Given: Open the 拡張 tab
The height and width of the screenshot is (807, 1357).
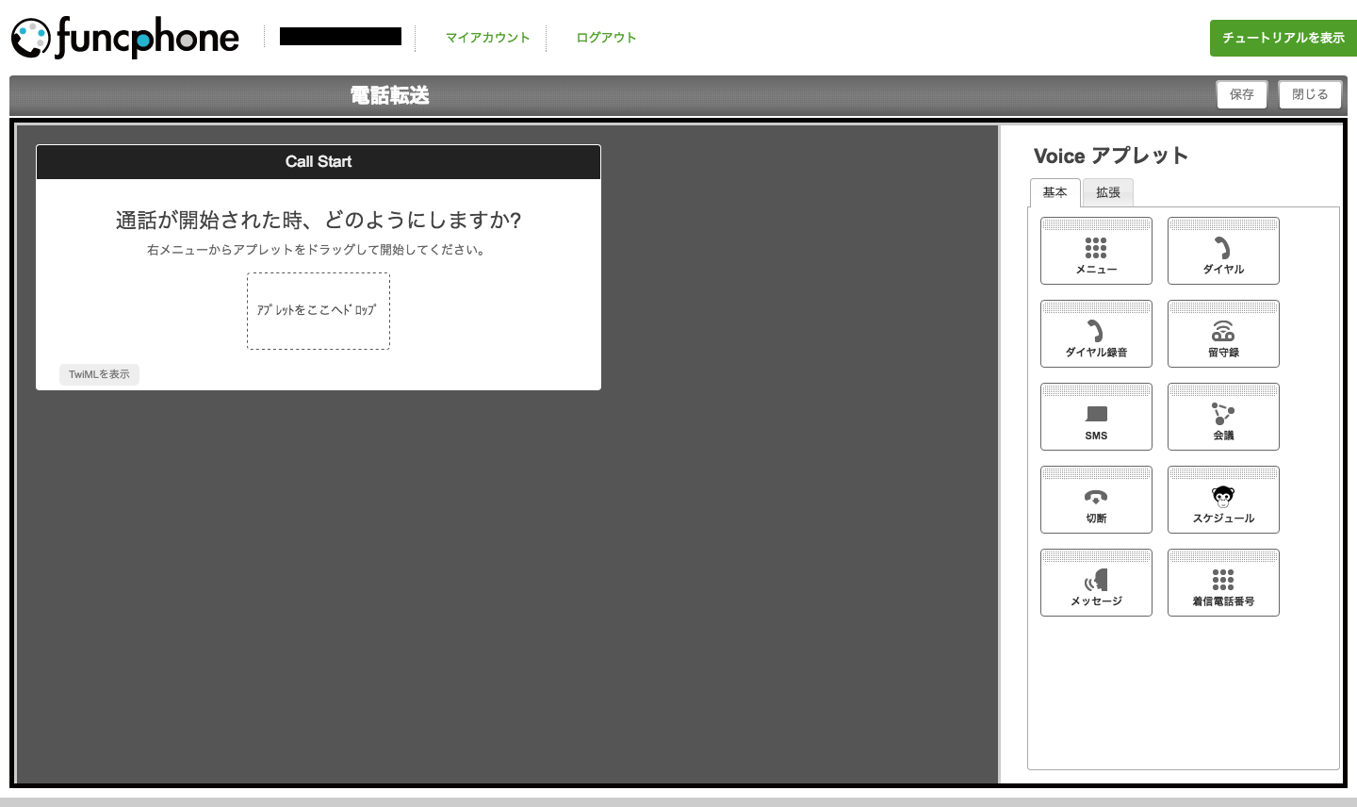Looking at the screenshot, I should (1107, 192).
